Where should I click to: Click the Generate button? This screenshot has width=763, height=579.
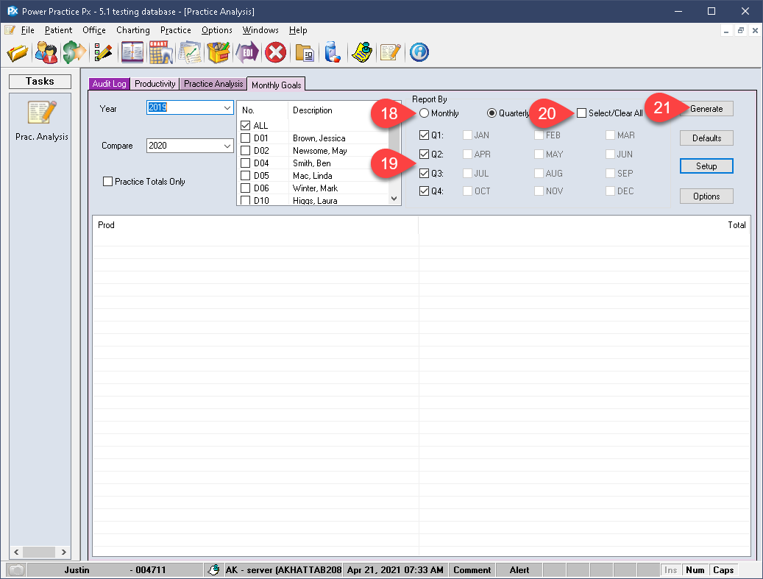click(706, 109)
